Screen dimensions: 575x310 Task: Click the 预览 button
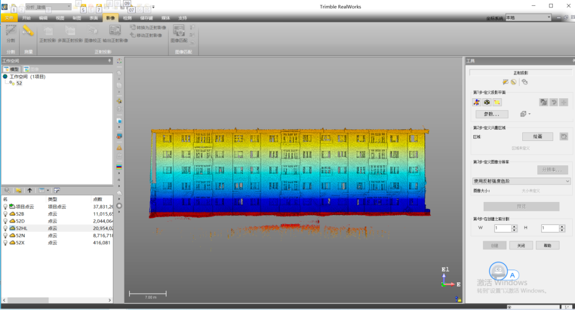(x=521, y=206)
